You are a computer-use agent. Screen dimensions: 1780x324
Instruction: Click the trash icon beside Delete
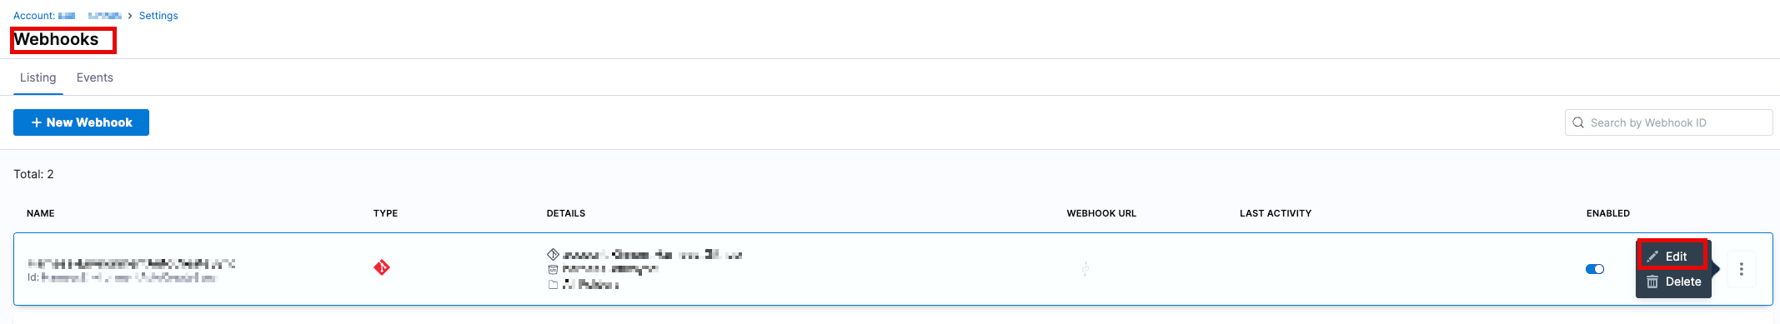[1652, 282]
